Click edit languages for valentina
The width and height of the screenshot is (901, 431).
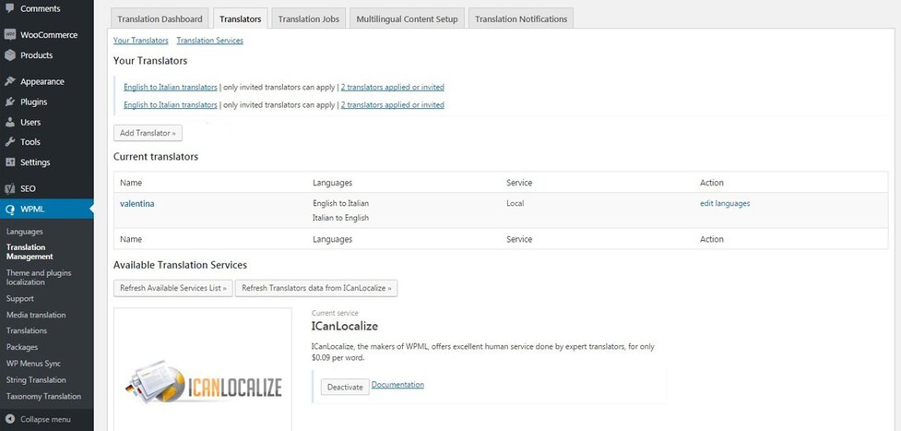click(x=724, y=203)
